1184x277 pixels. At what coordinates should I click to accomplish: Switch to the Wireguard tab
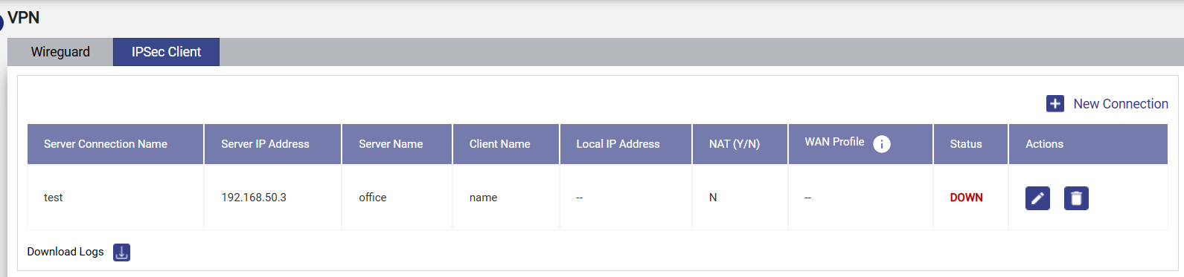(x=60, y=52)
